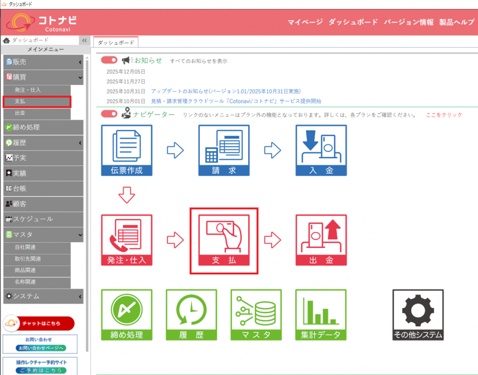Open the マスタ database tile

(x=256, y=315)
